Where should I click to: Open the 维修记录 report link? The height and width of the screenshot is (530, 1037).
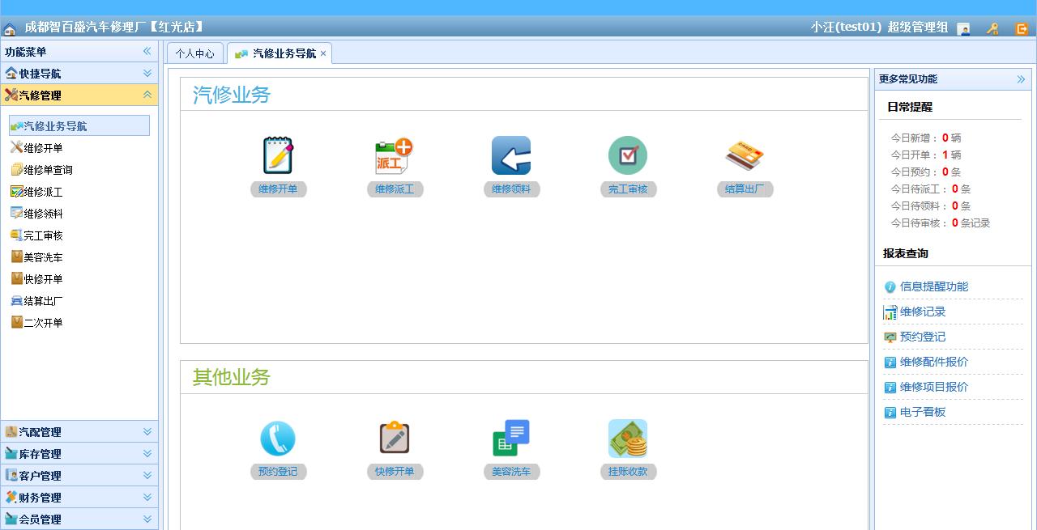pyautogui.click(x=923, y=312)
